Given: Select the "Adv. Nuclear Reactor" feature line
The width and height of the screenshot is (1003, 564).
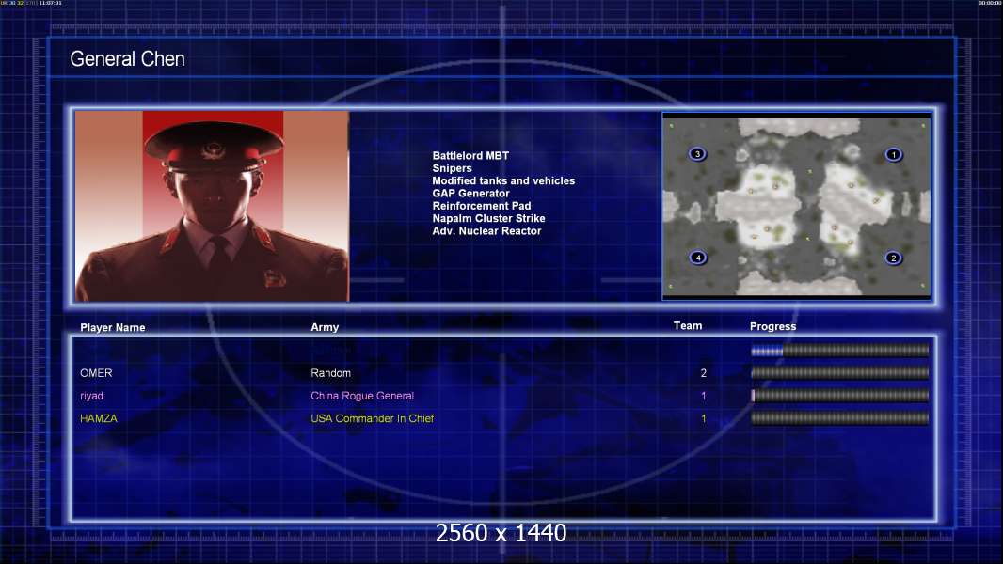Looking at the screenshot, I should coord(486,230).
